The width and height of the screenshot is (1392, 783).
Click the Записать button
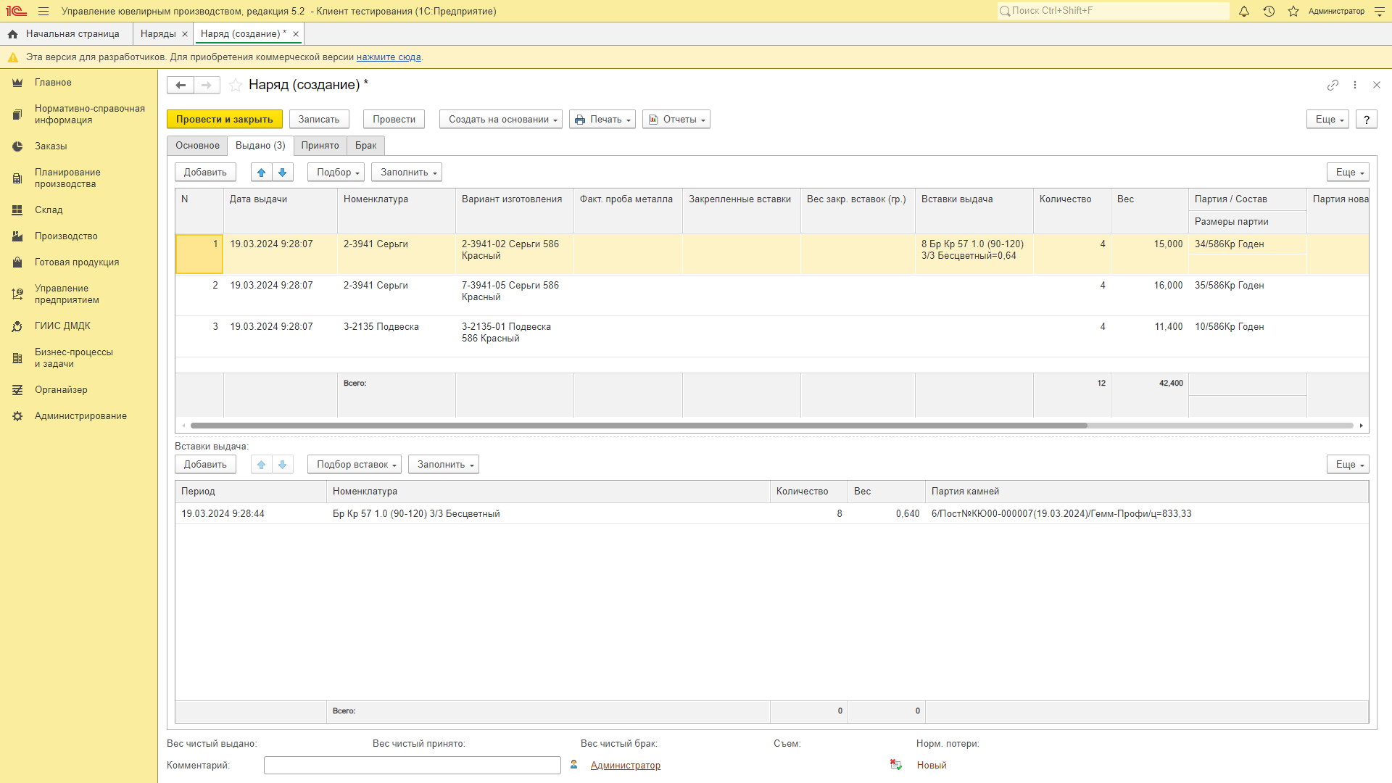[319, 120]
